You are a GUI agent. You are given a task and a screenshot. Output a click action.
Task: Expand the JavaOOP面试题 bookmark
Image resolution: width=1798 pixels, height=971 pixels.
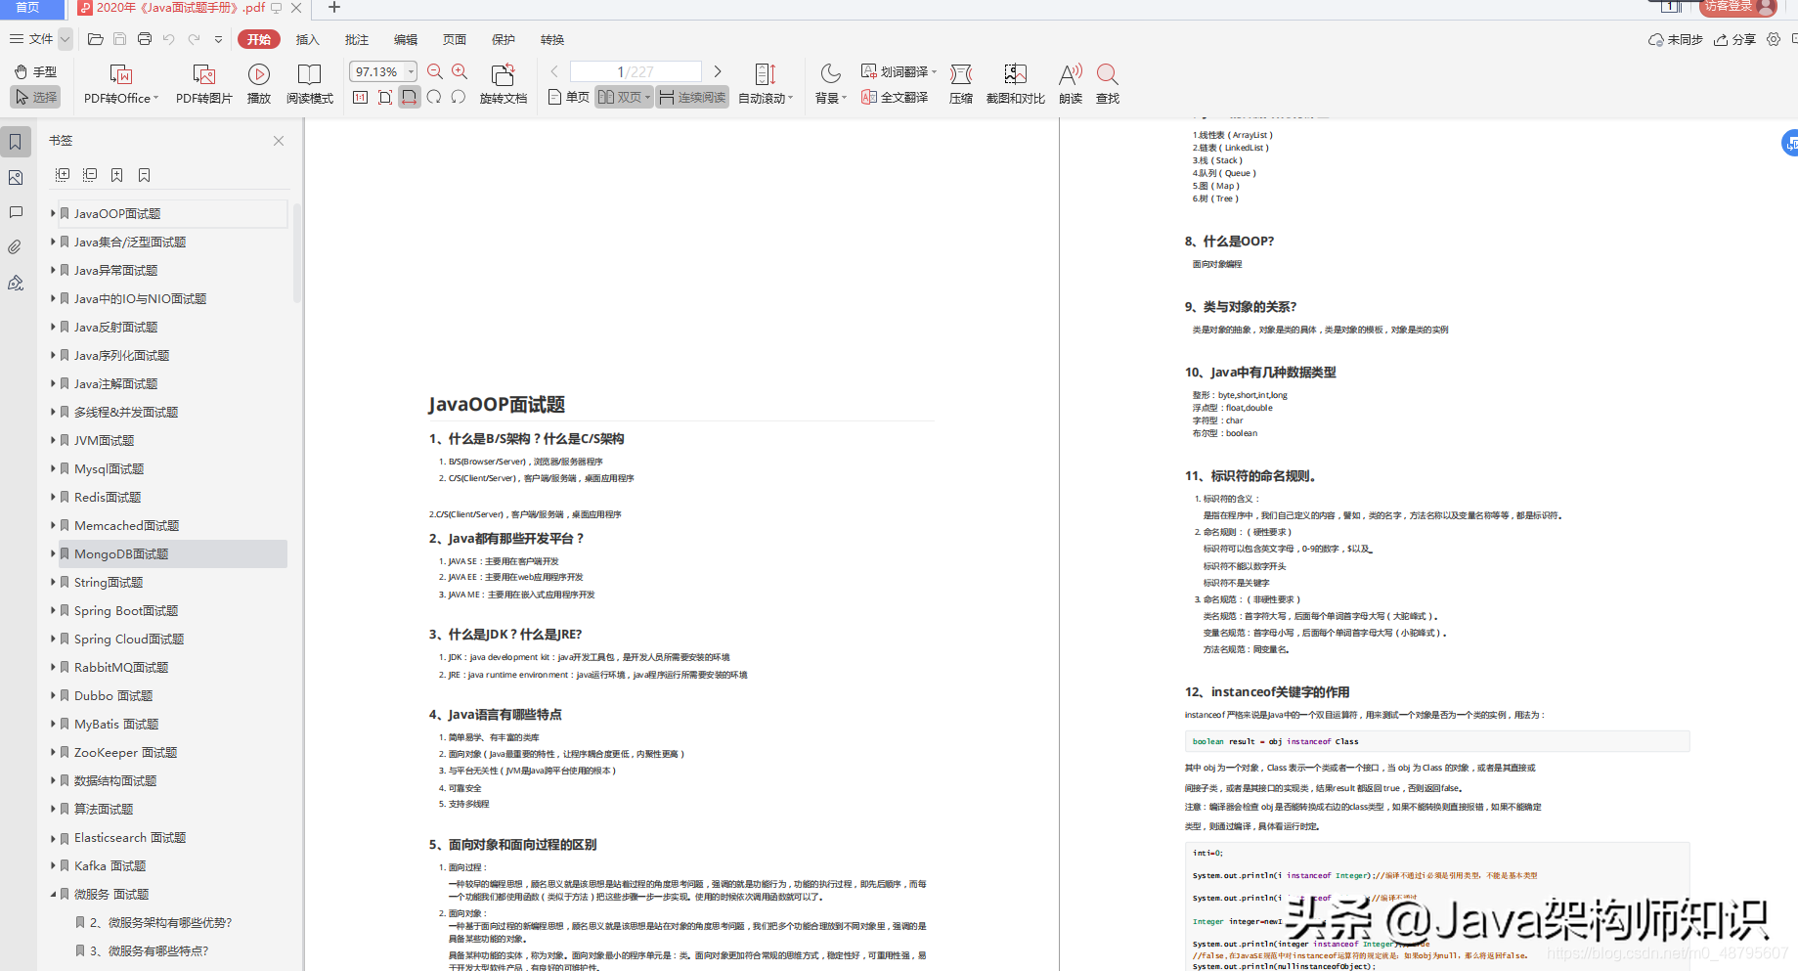(53, 213)
